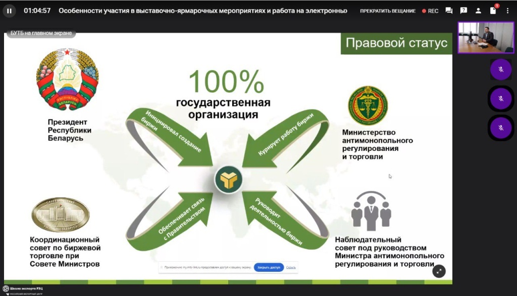This screenshot has width=517, height=296.
Task: Show the participants list icon
Action: point(478,11)
